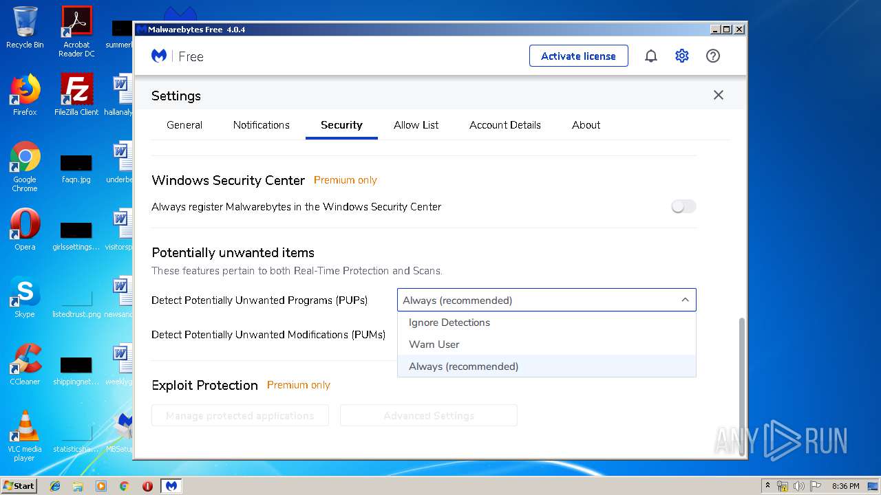
Task: Open Google Chrome desktop shortcut
Action: [25, 166]
